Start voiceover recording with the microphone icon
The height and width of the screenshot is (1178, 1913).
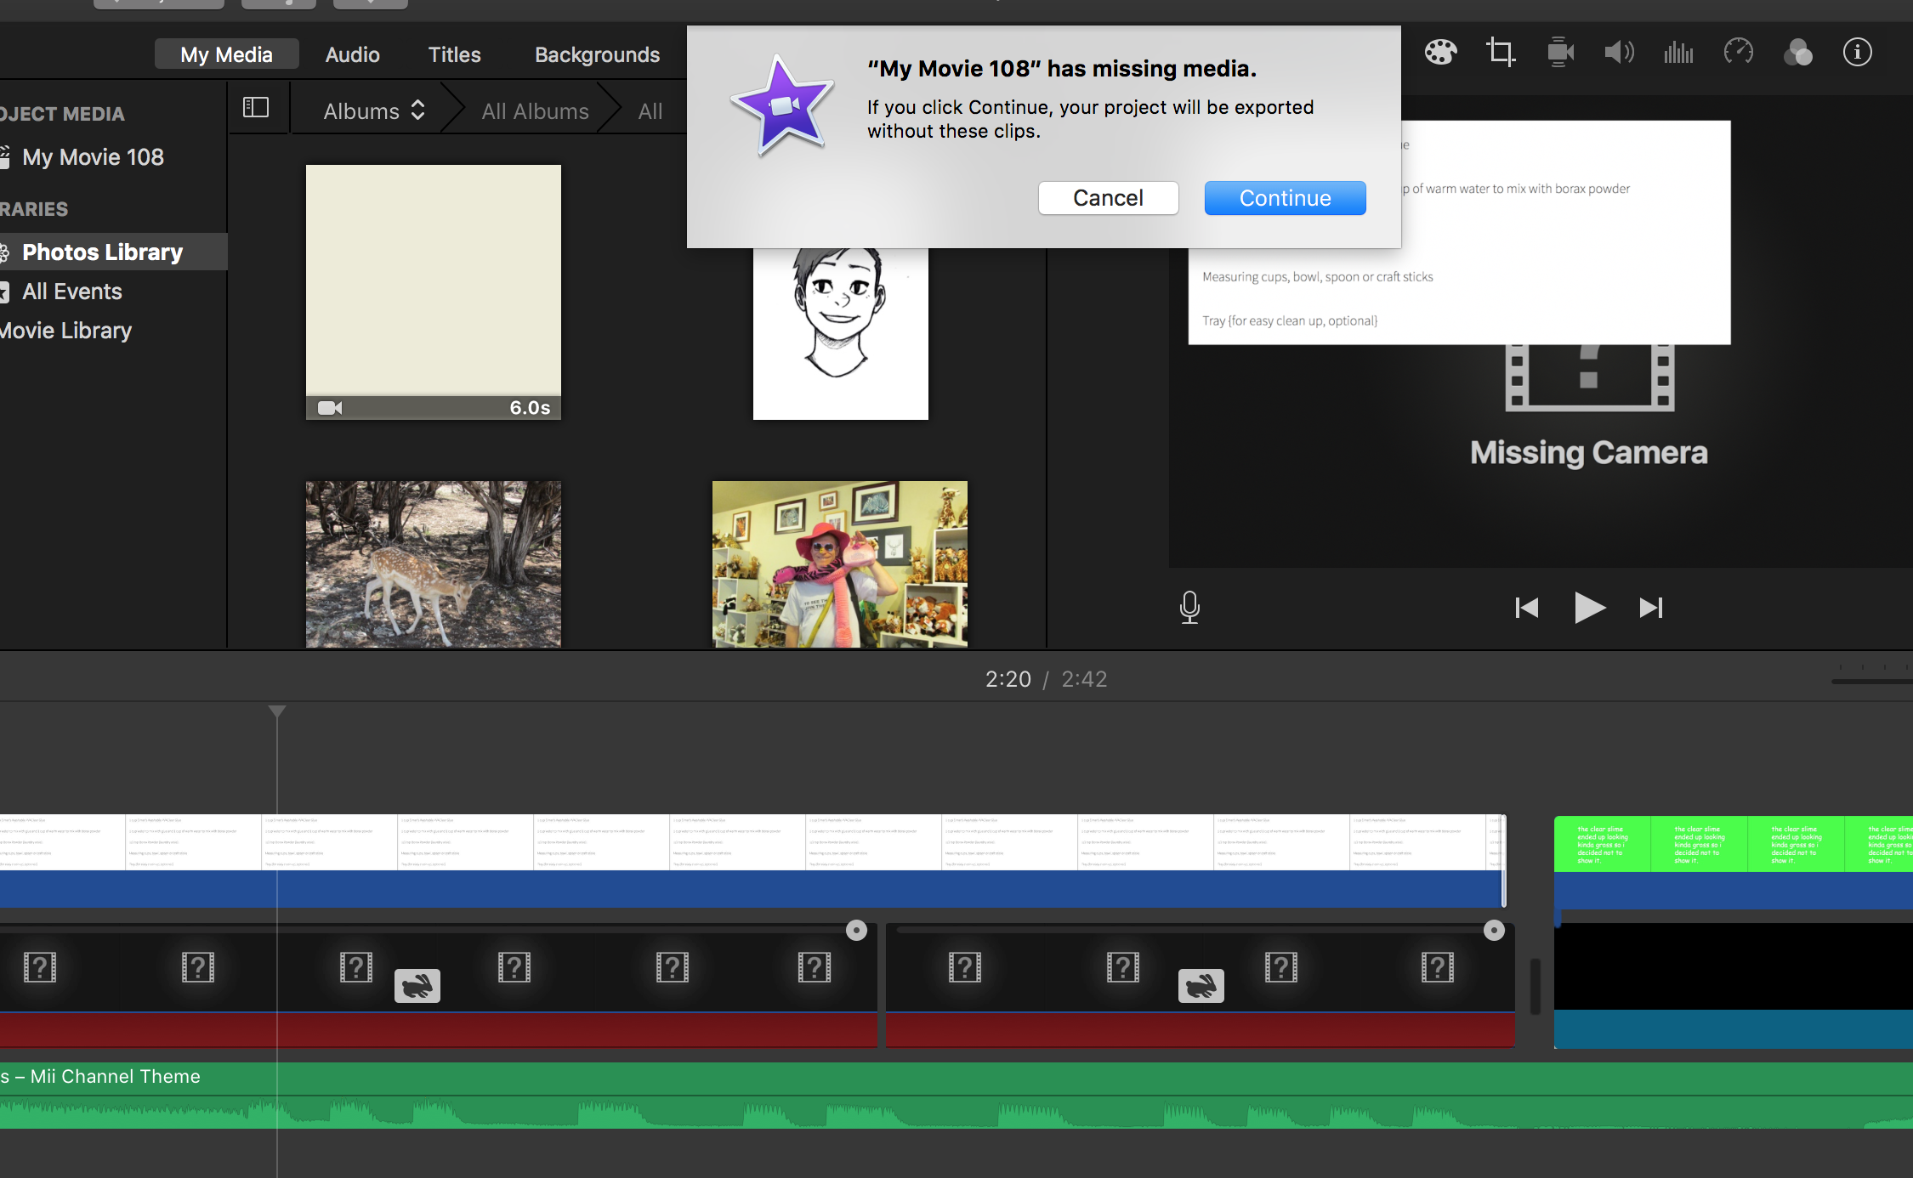tap(1189, 607)
